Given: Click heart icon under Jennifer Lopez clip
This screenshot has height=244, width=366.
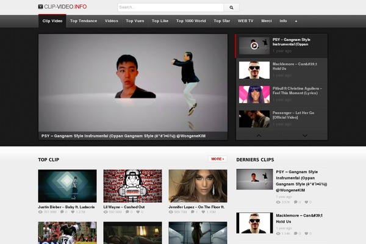Looking at the screenshot, I should (203, 212).
